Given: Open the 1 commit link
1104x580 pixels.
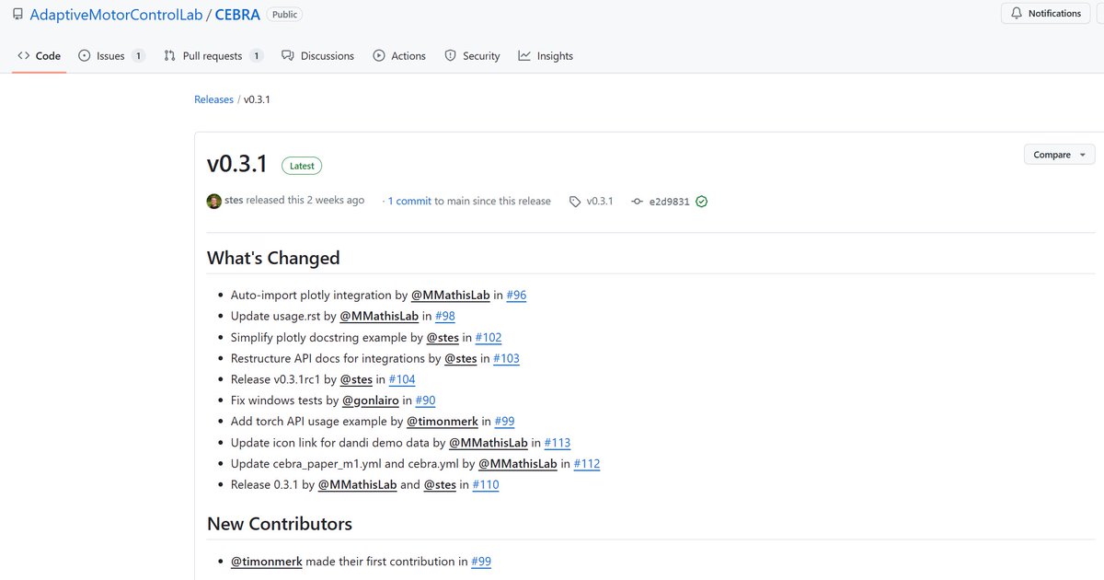Looking at the screenshot, I should 409,201.
